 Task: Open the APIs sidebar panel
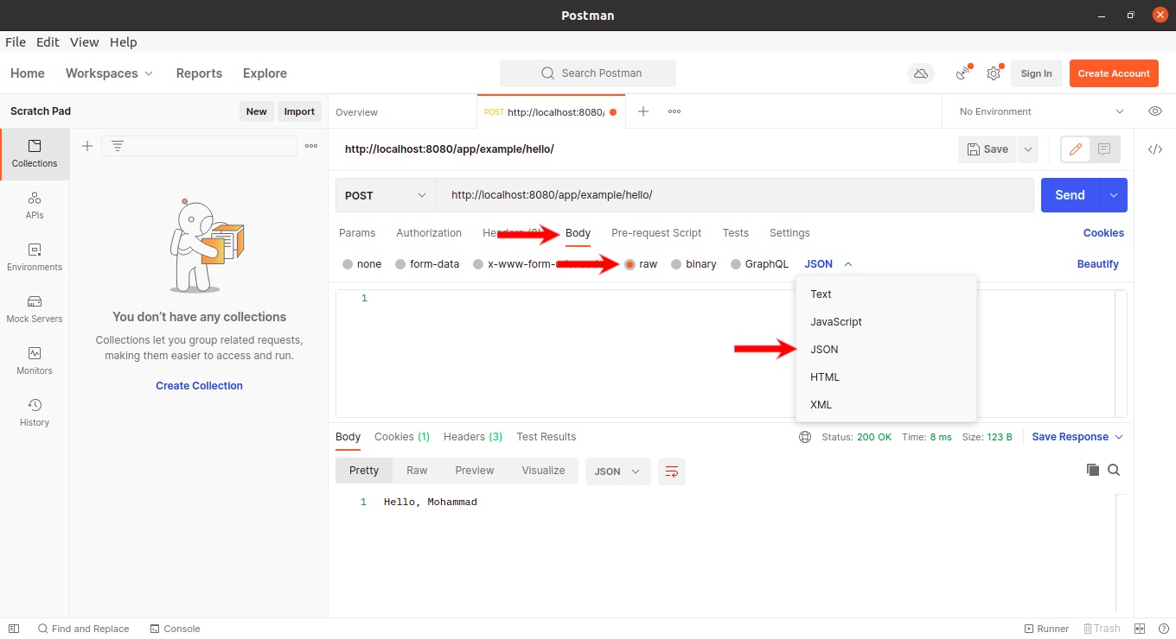coord(35,206)
